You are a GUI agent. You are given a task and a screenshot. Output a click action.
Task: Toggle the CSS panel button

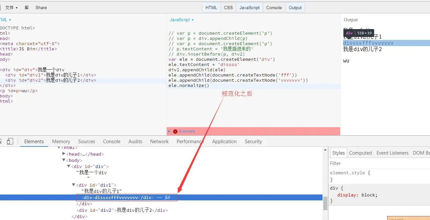228,8
